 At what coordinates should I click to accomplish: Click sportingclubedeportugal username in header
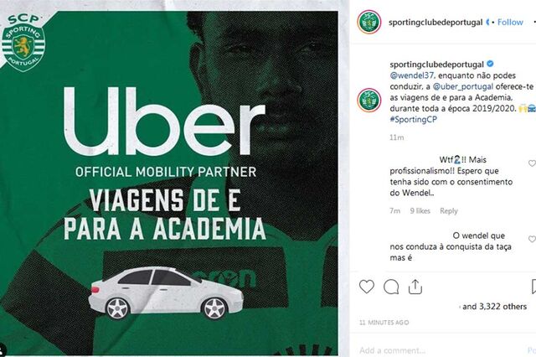pyautogui.click(x=435, y=23)
